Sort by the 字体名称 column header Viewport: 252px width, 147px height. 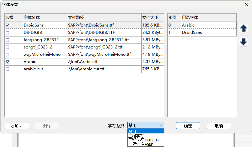click(x=44, y=17)
